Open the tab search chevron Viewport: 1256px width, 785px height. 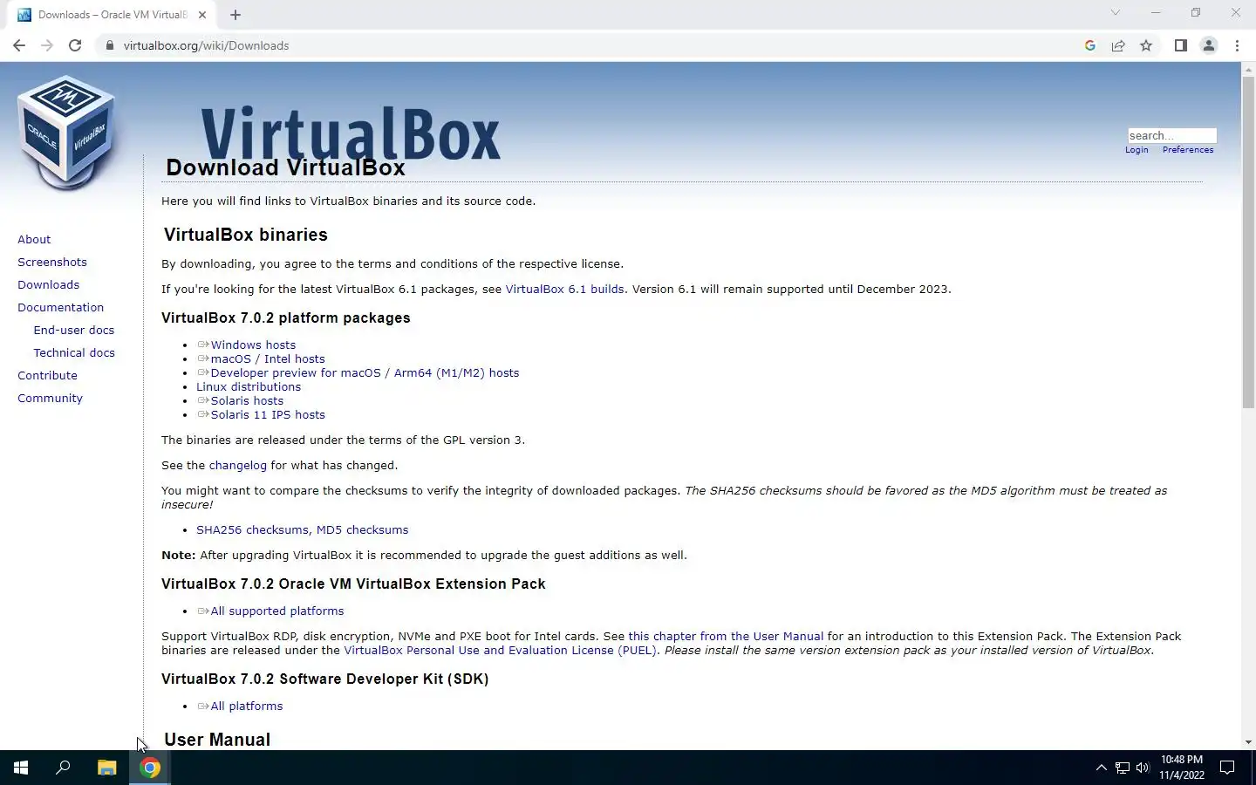1115,13
